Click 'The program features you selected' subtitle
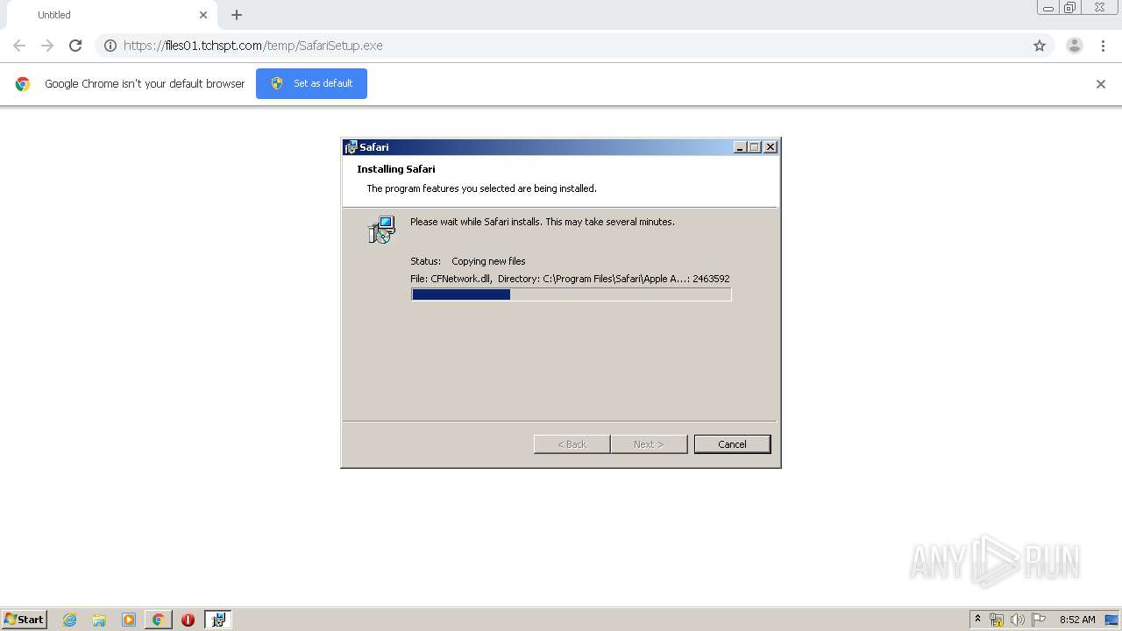 point(481,188)
